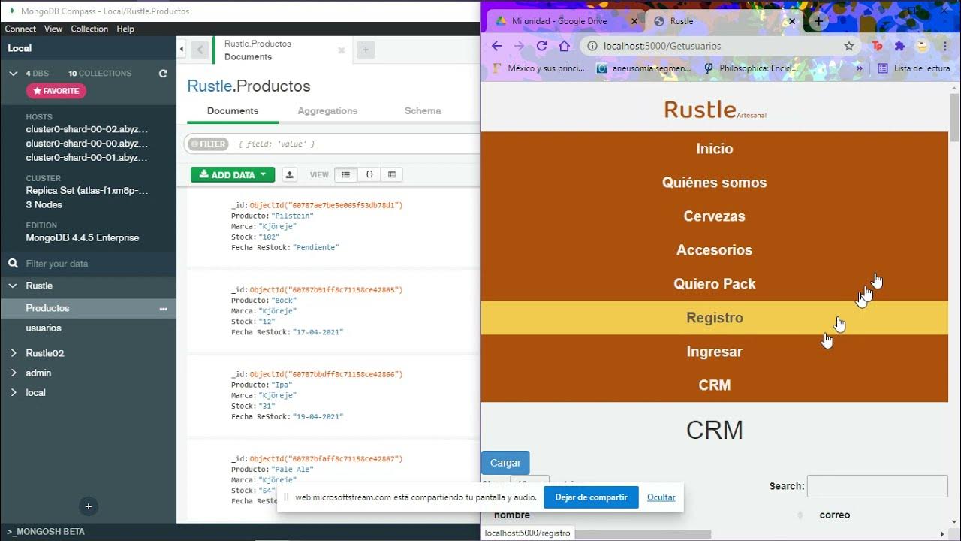
Task: Select the Documents tab
Action: click(x=233, y=110)
